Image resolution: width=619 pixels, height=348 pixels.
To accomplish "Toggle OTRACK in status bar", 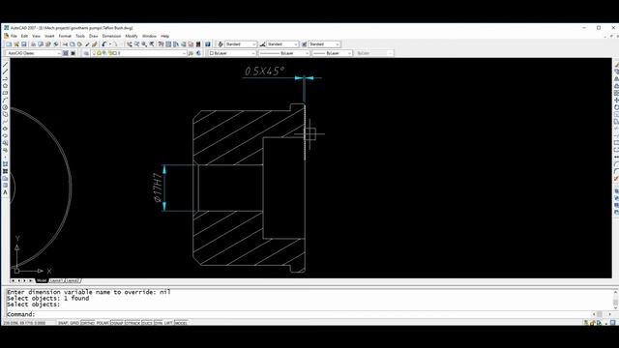I will click(x=133, y=323).
